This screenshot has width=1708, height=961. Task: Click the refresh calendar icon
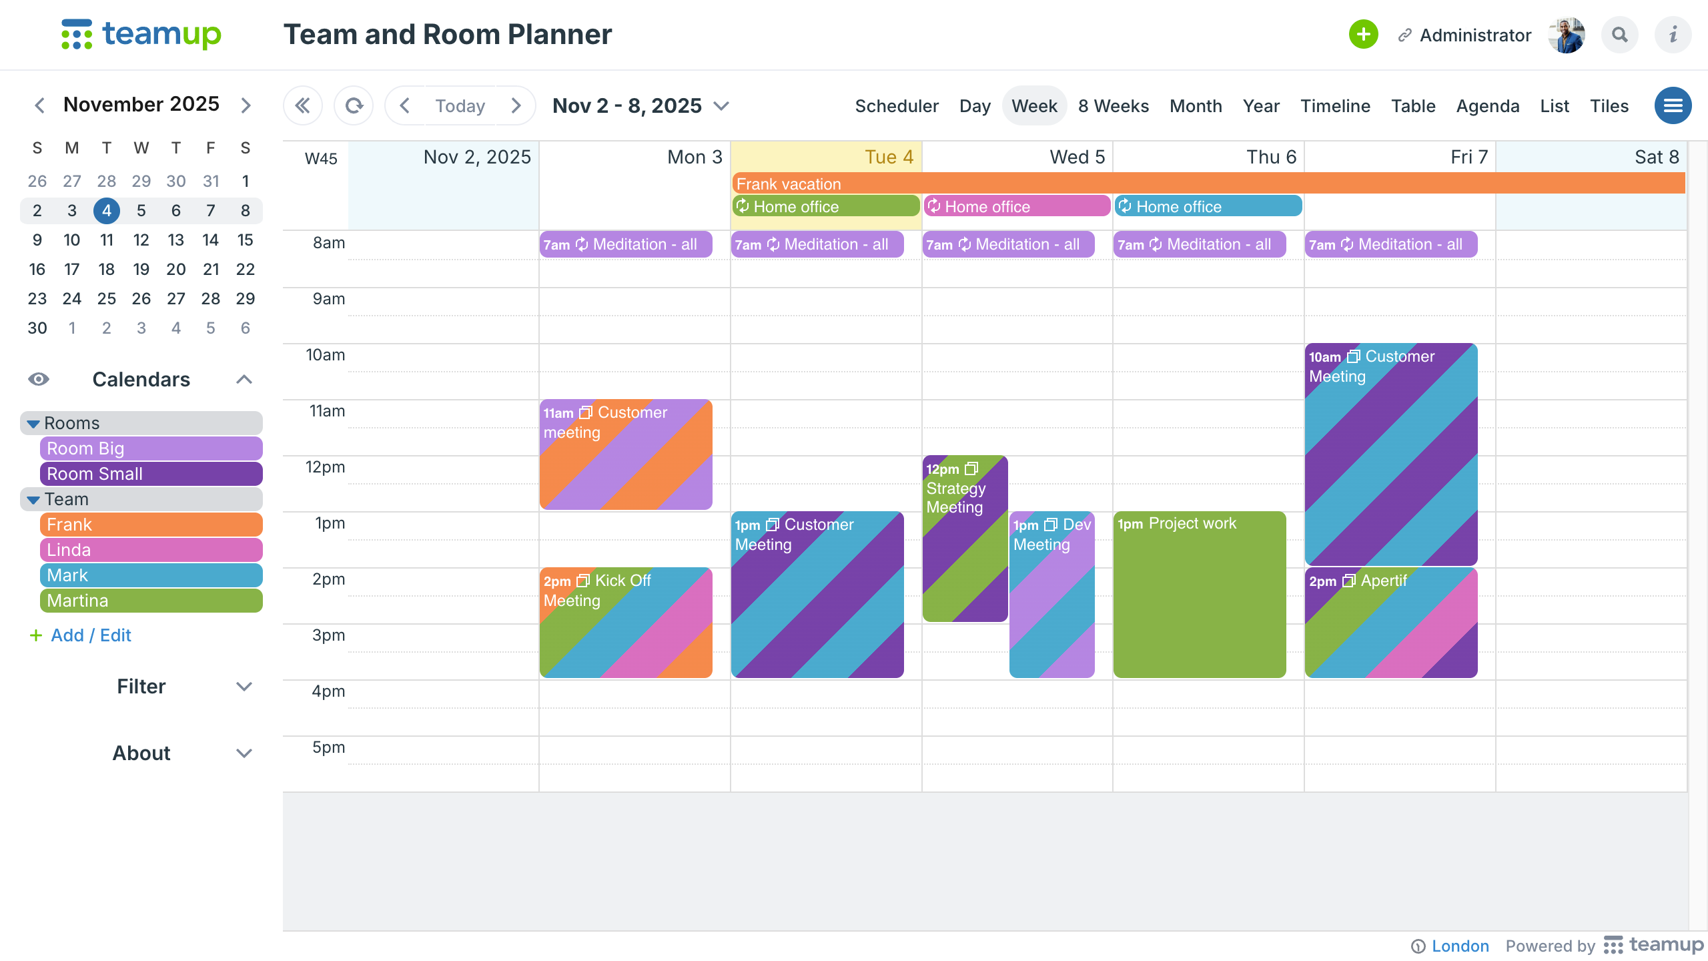coord(354,105)
